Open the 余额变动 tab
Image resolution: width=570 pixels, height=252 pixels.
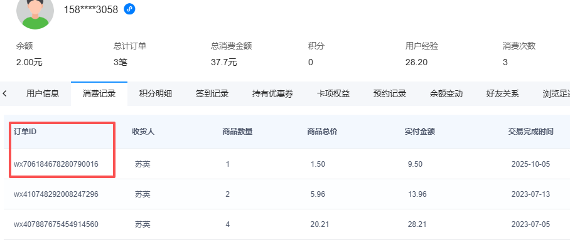click(446, 94)
